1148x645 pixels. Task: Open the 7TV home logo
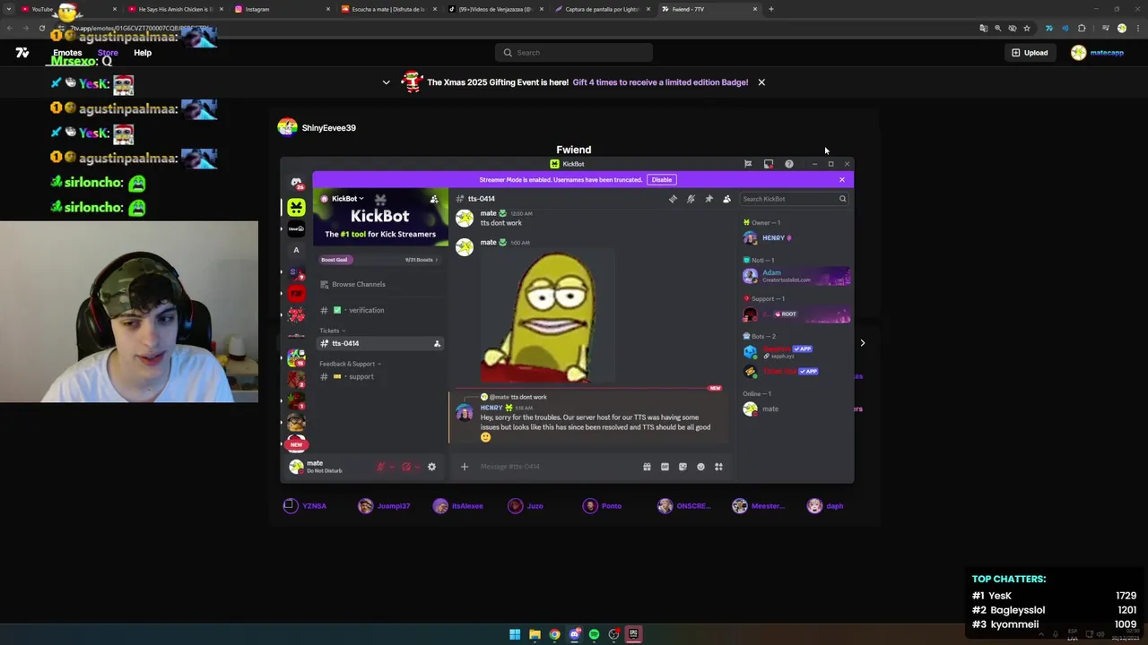click(x=22, y=53)
